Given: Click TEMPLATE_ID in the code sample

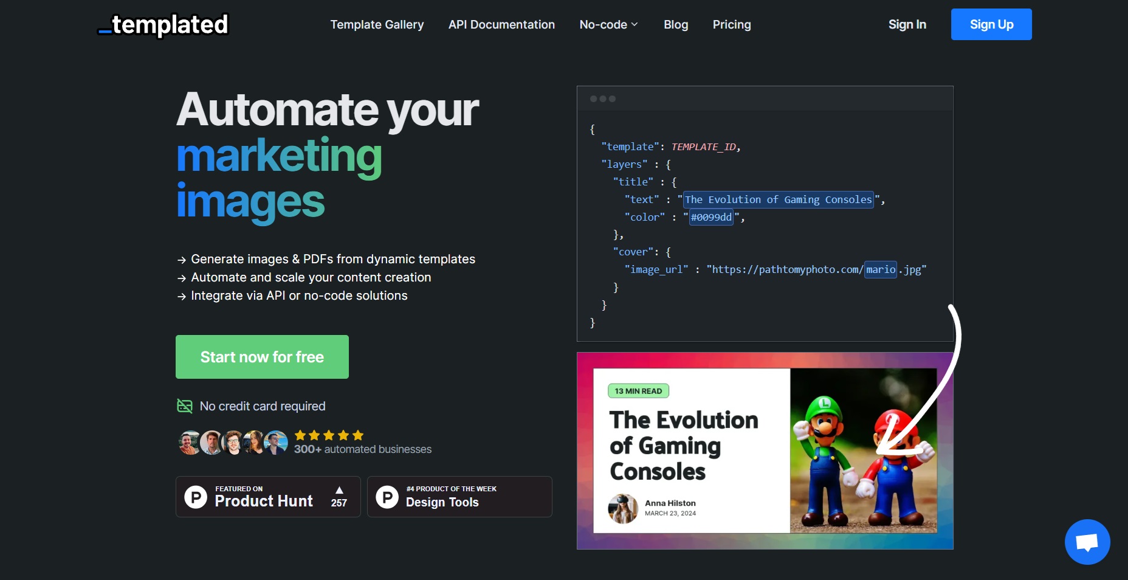Looking at the screenshot, I should (704, 147).
